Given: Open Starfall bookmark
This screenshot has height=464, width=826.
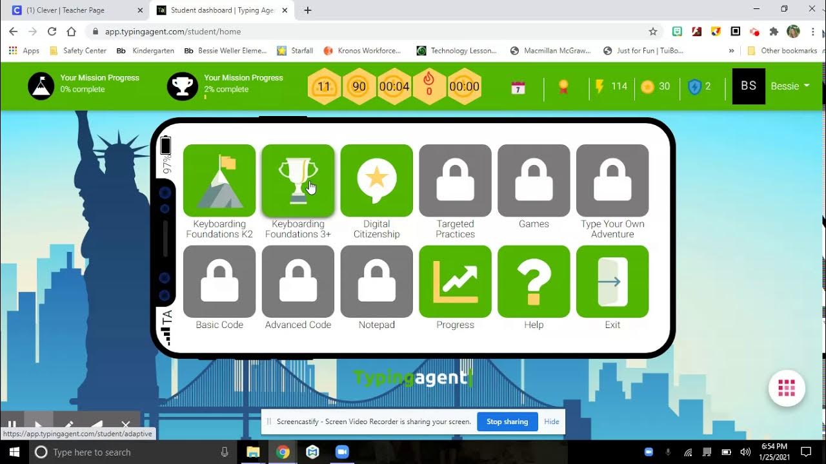Looking at the screenshot, I should click(x=295, y=50).
